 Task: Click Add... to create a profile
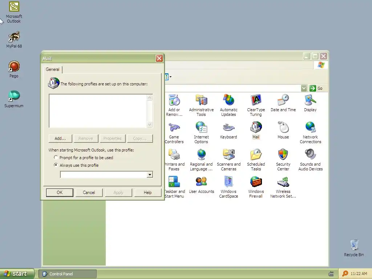tap(60, 138)
